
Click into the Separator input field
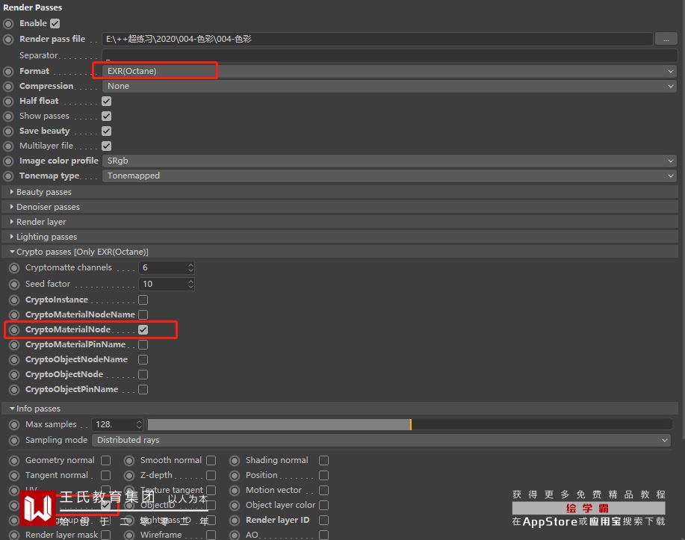[x=390, y=56]
